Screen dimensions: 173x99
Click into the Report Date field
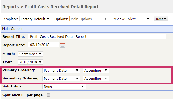[43, 45]
